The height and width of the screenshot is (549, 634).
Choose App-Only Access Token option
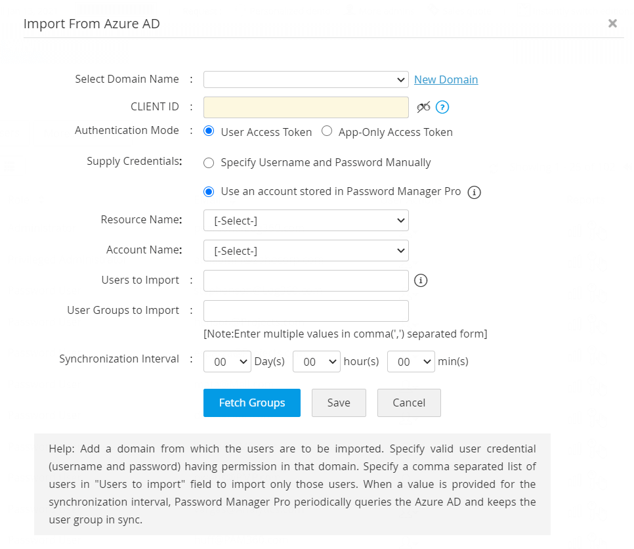tap(327, 131)
